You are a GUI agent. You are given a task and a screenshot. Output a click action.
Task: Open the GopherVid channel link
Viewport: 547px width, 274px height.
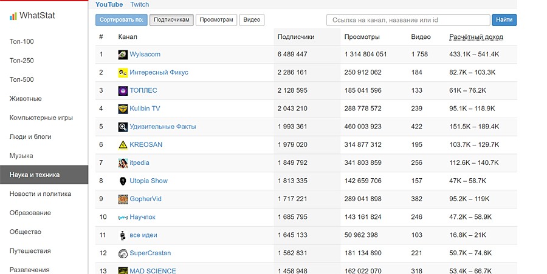tap(145, 199)
